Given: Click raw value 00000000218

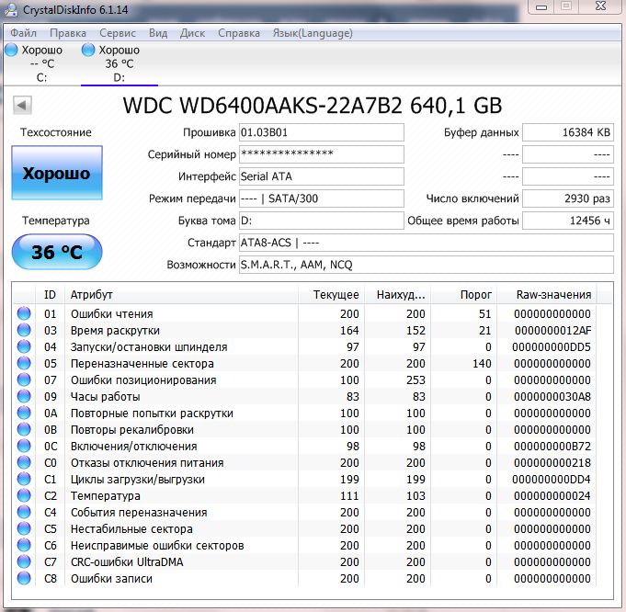Looking at the screenshot, I should coord(552,463).
